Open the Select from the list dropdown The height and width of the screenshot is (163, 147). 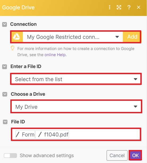point(76,79)
